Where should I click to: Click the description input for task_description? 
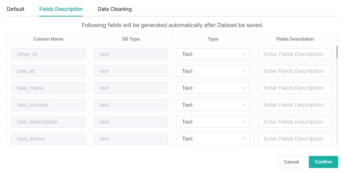click(x=295, y=122)
